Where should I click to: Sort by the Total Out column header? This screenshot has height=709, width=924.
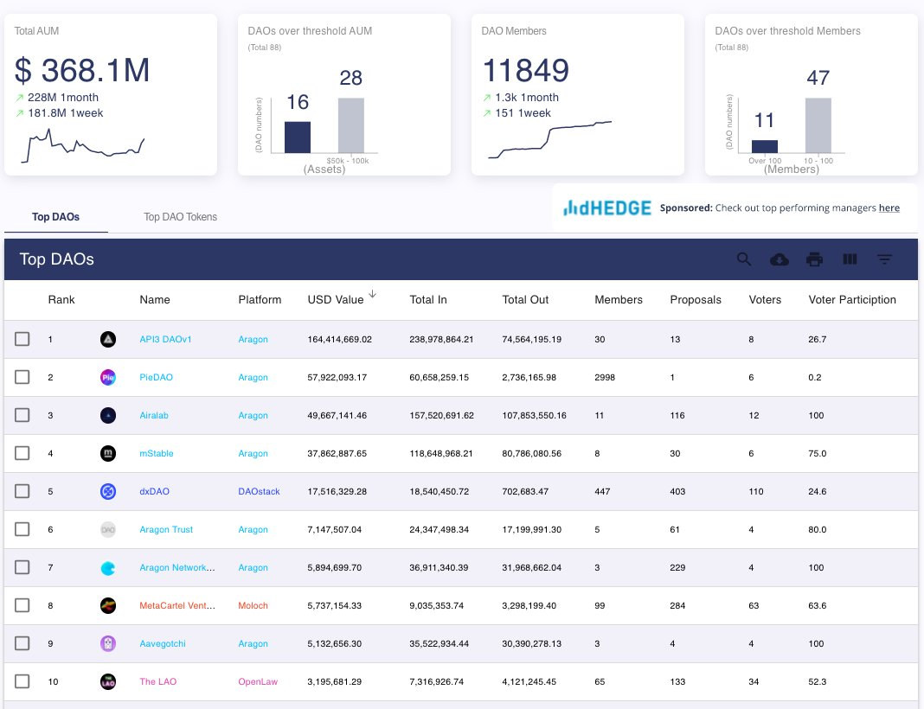pyautogui.click(x=525, y=300)
